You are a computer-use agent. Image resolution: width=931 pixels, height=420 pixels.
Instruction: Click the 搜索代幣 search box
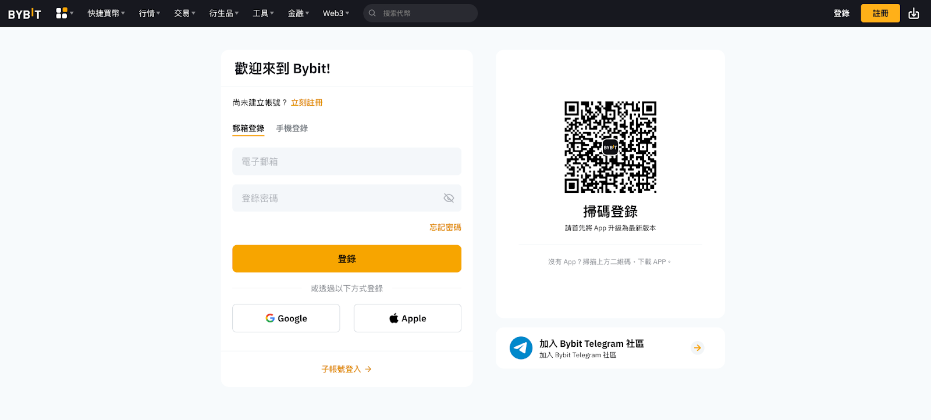pyautogui.click(x=420, y=13)
